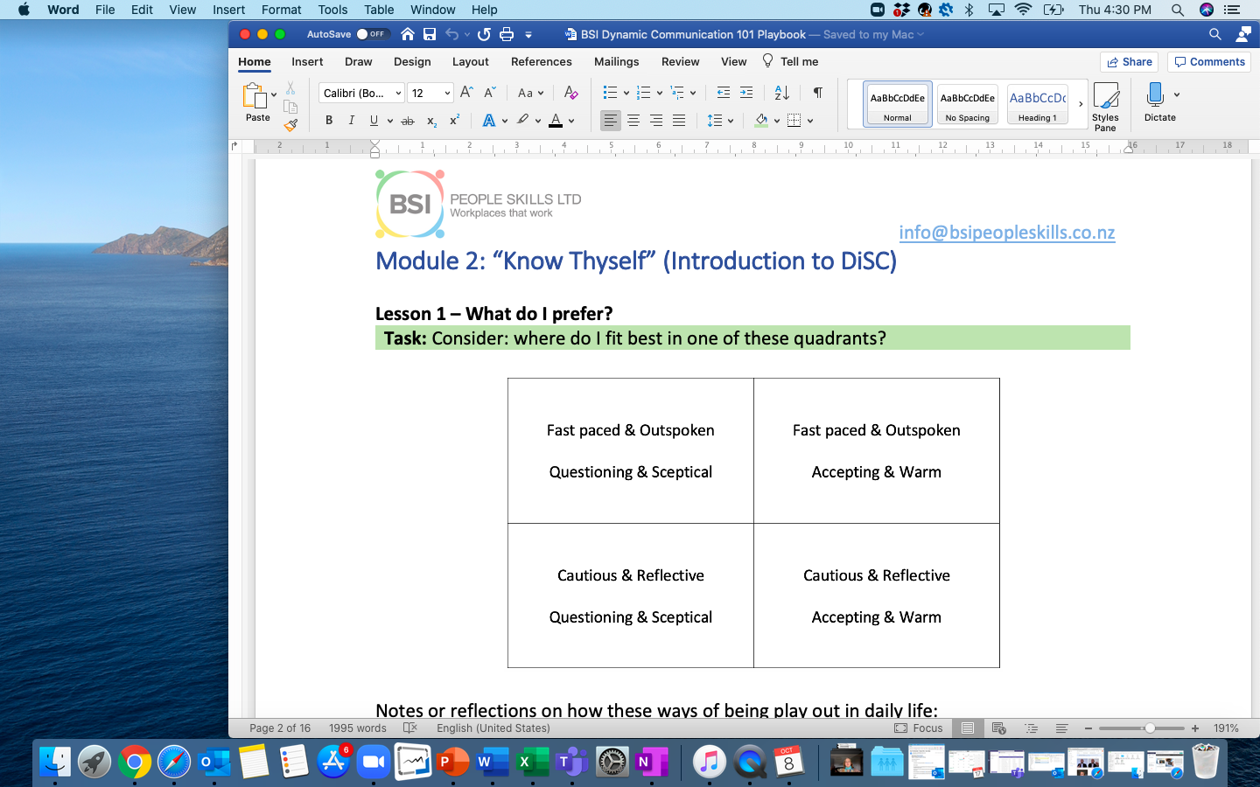This screenshot has height=787, width=1260.
Task: Click Tell me search box
Action: pyautogui.click(x=790, y=61)
